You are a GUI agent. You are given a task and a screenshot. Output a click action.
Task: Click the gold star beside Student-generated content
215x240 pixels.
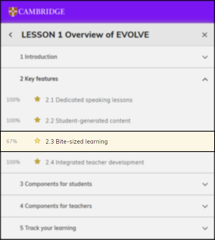[37, 120]
